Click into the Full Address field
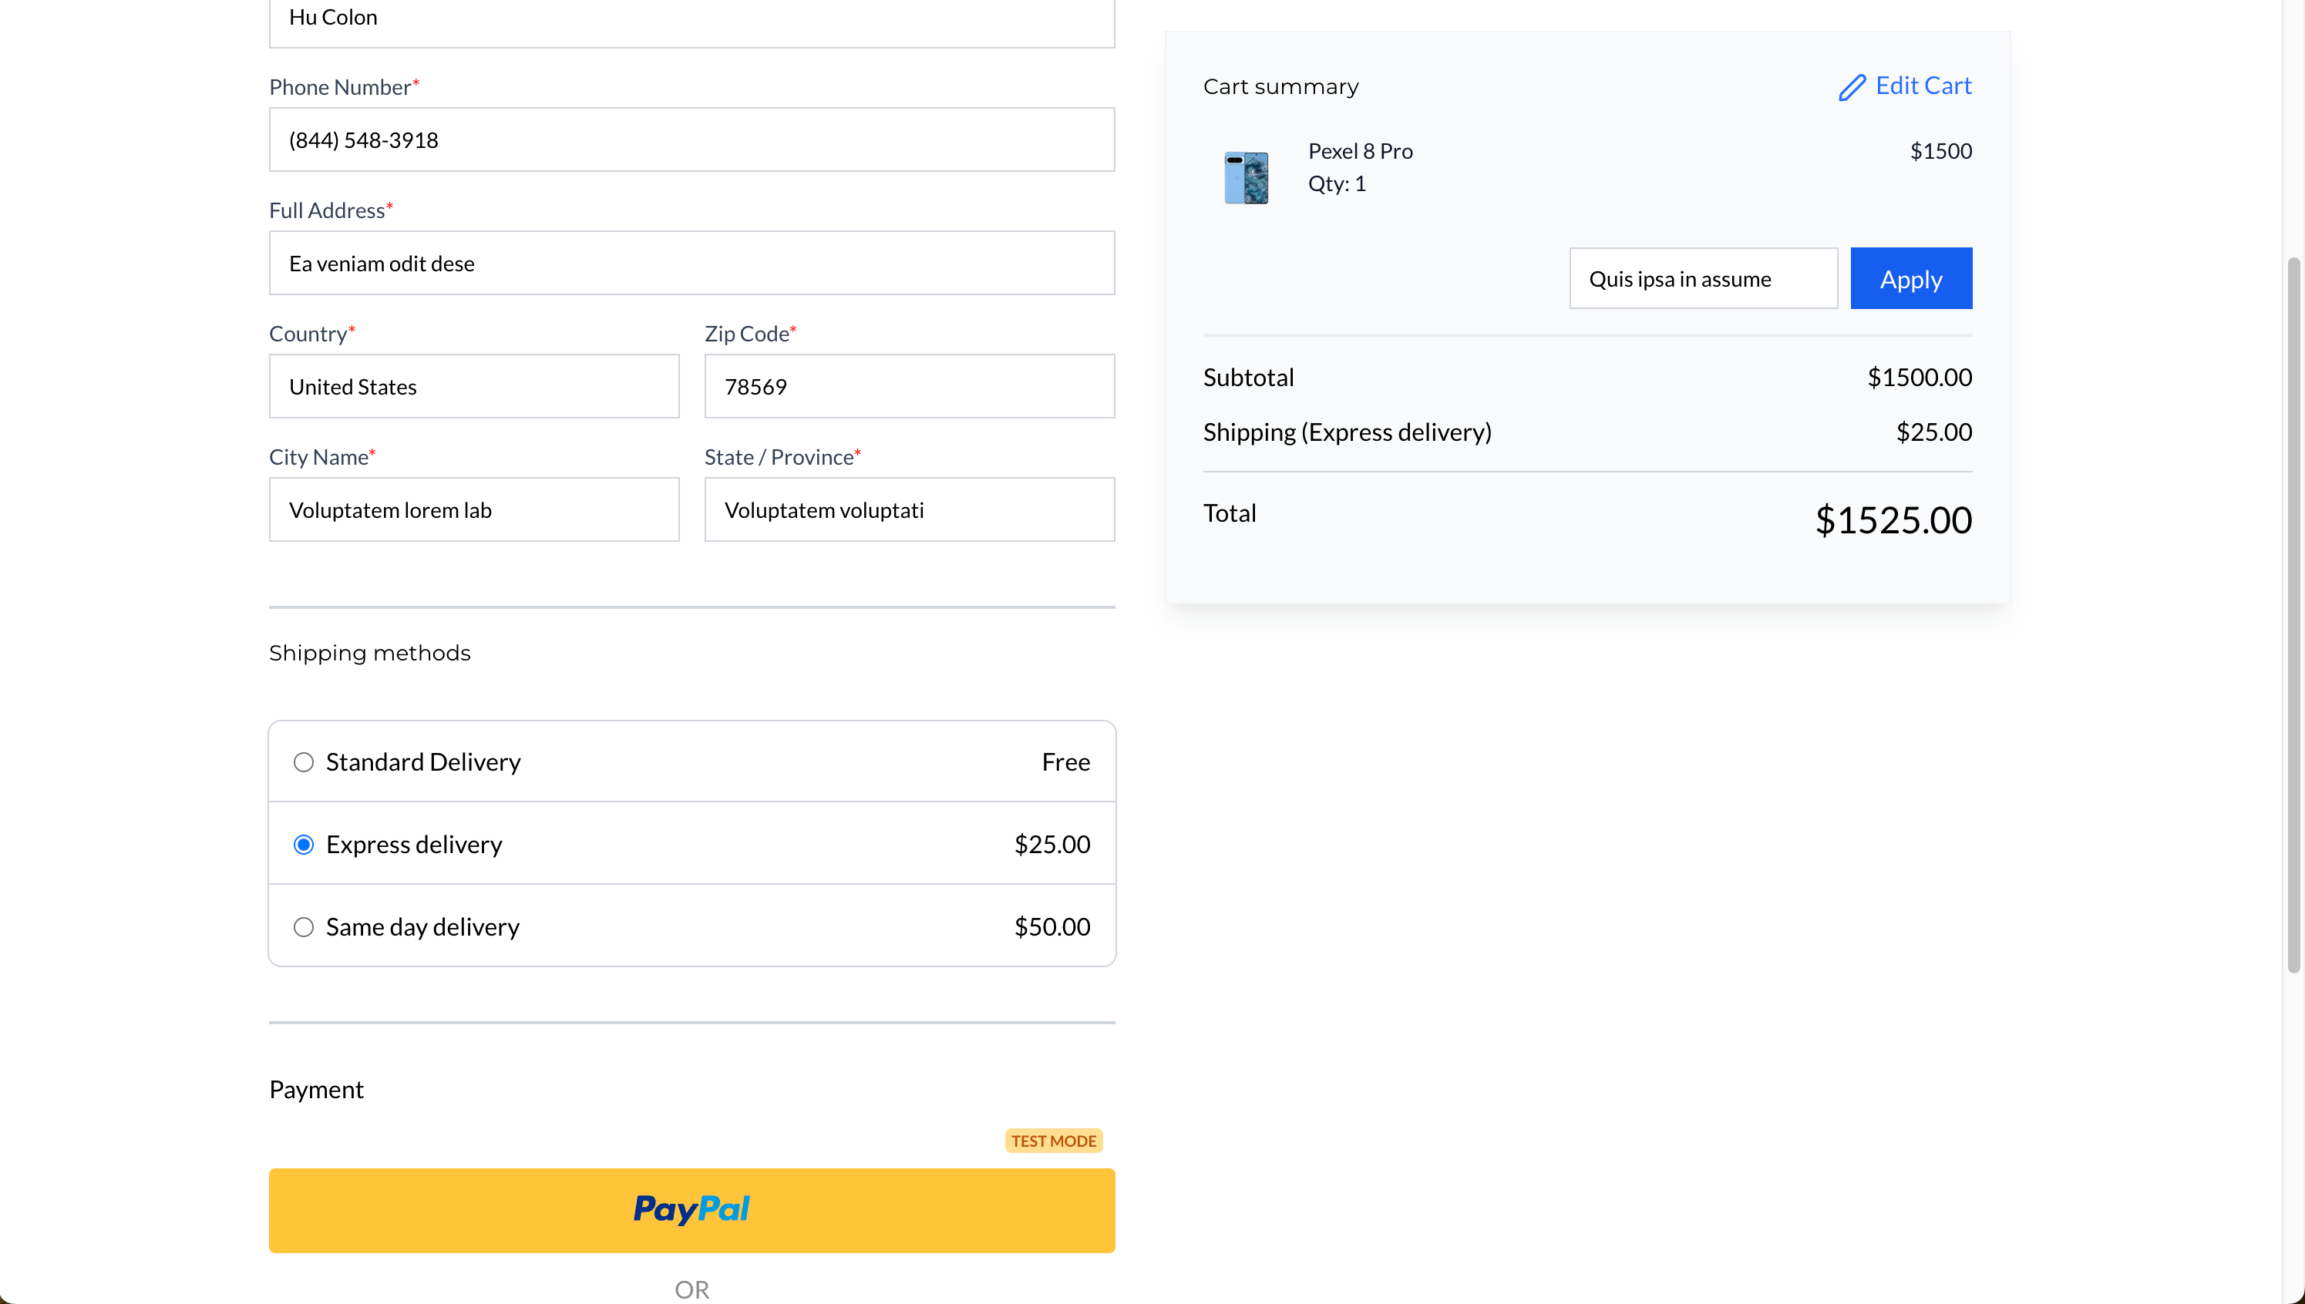Image resolution: width=2305 pixels, height=1304 pixels. coord(691,264)
